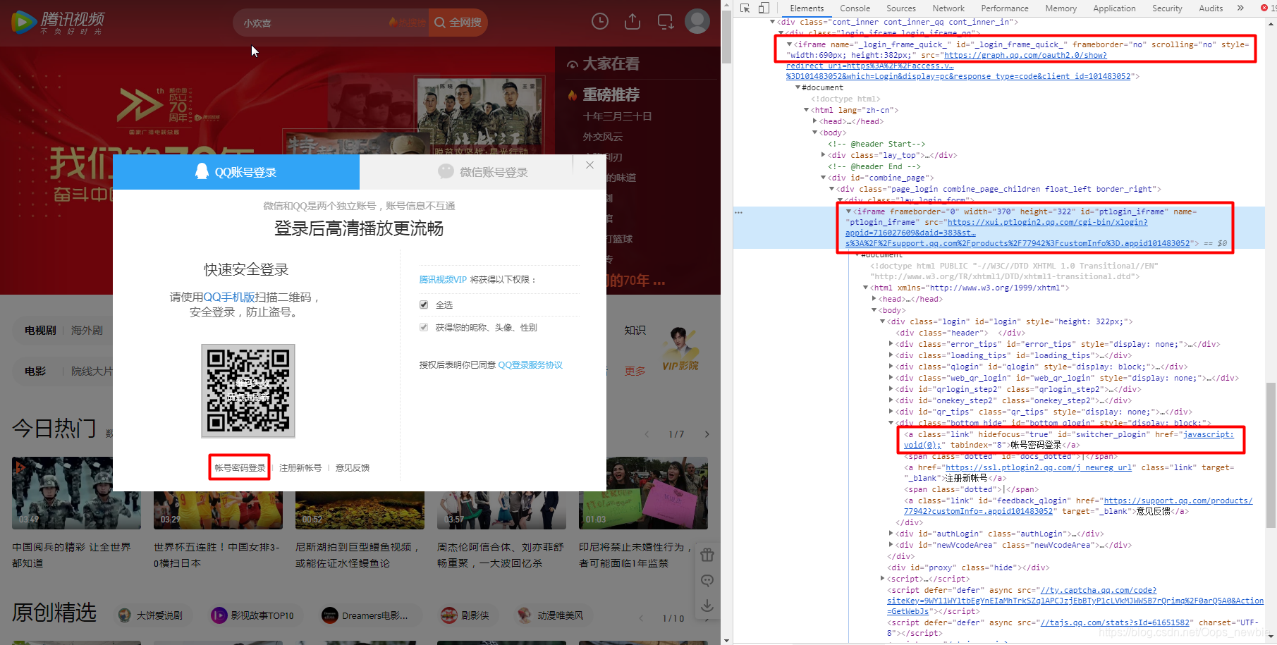Open video thumbnail with duration 03:49
1277x645 pixels.
76,493
